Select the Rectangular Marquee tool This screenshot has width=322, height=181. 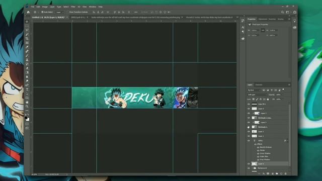coord(27,26)
